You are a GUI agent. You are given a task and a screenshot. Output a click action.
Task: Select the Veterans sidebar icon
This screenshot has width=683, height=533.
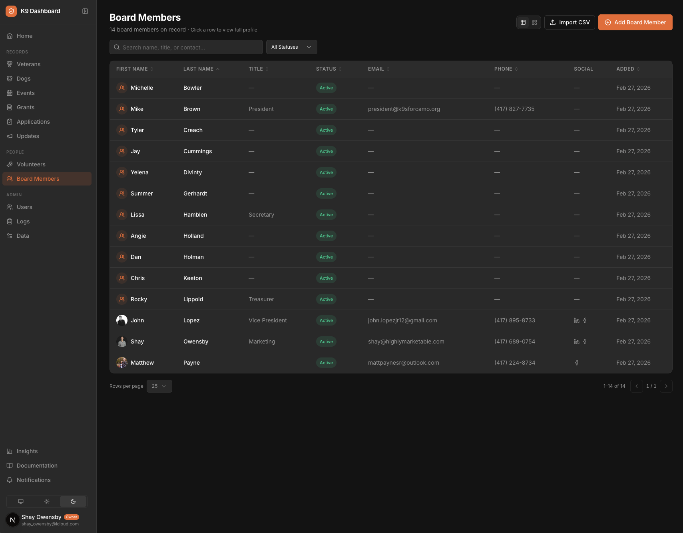(x=10, y=64)
